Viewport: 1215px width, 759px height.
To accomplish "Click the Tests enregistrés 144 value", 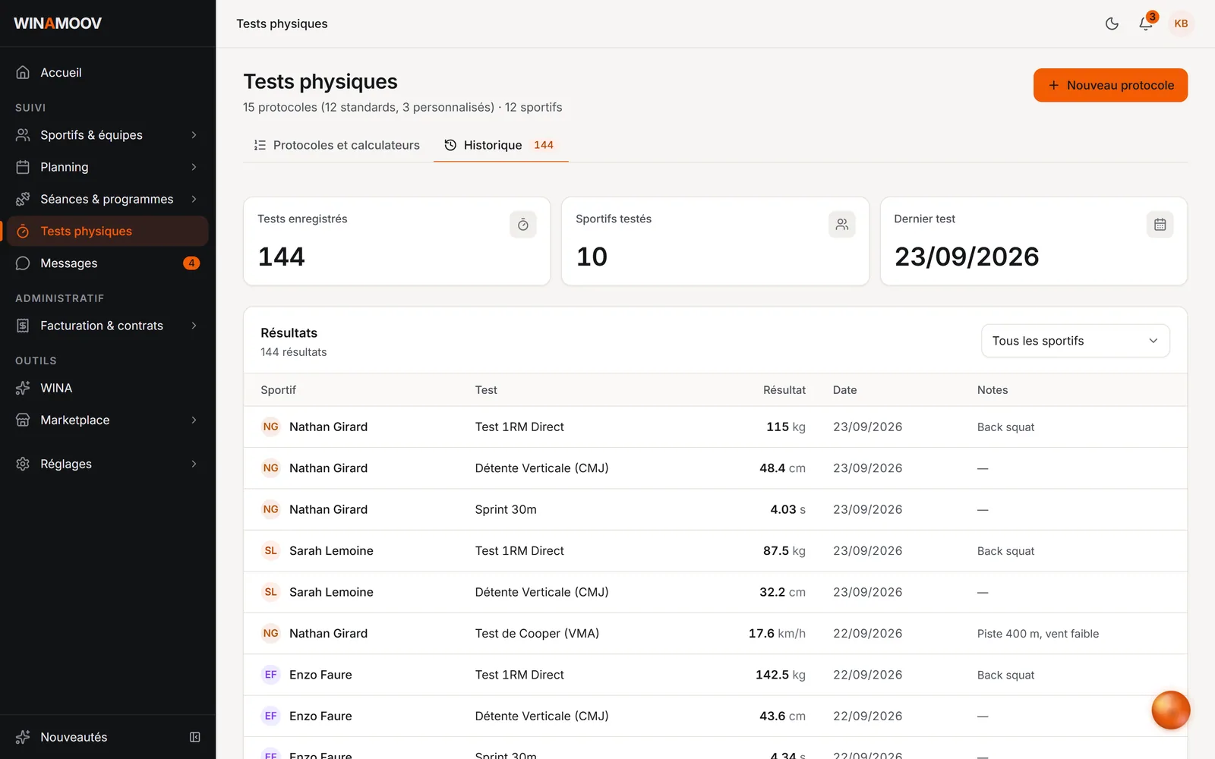I will click(x=282, y=257).
